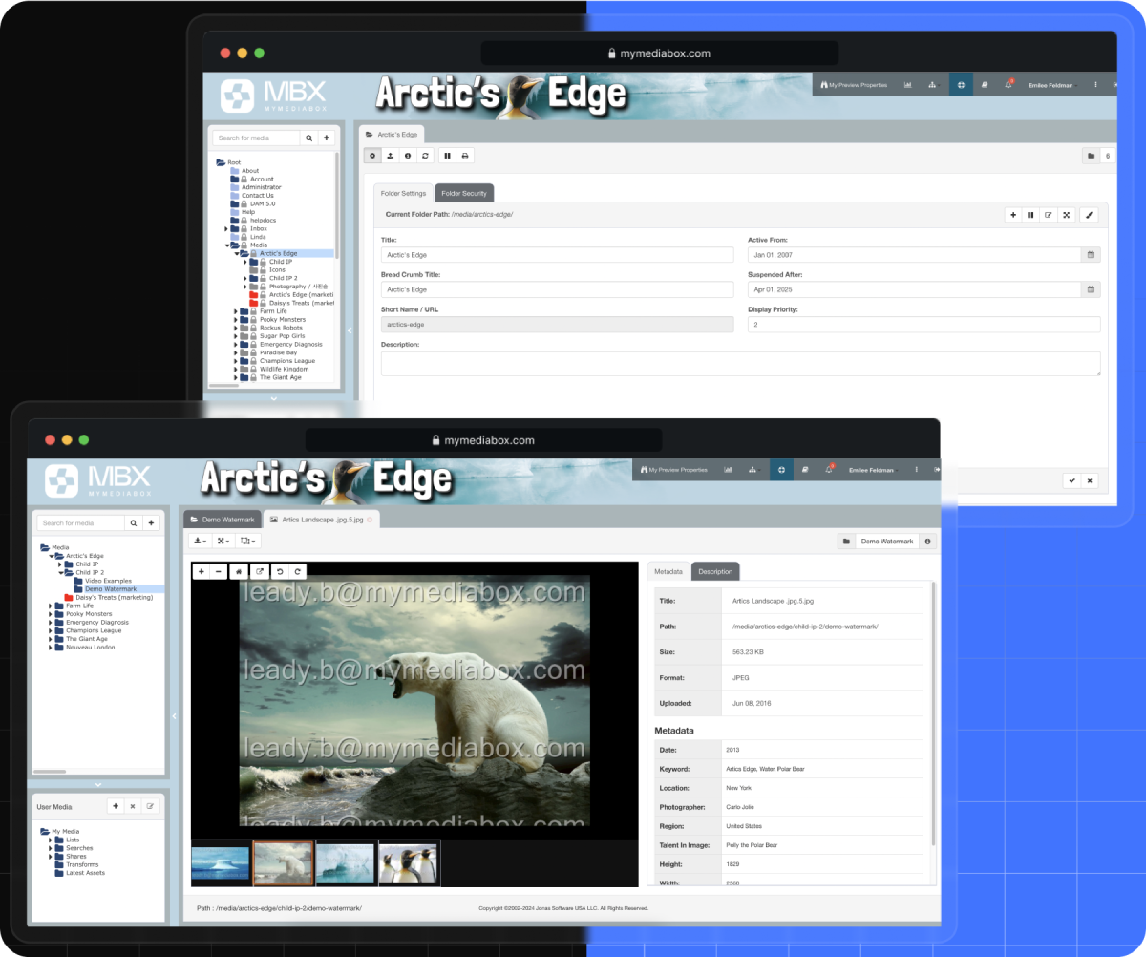Open the download dropdown above the image

(x=201, y=542)
